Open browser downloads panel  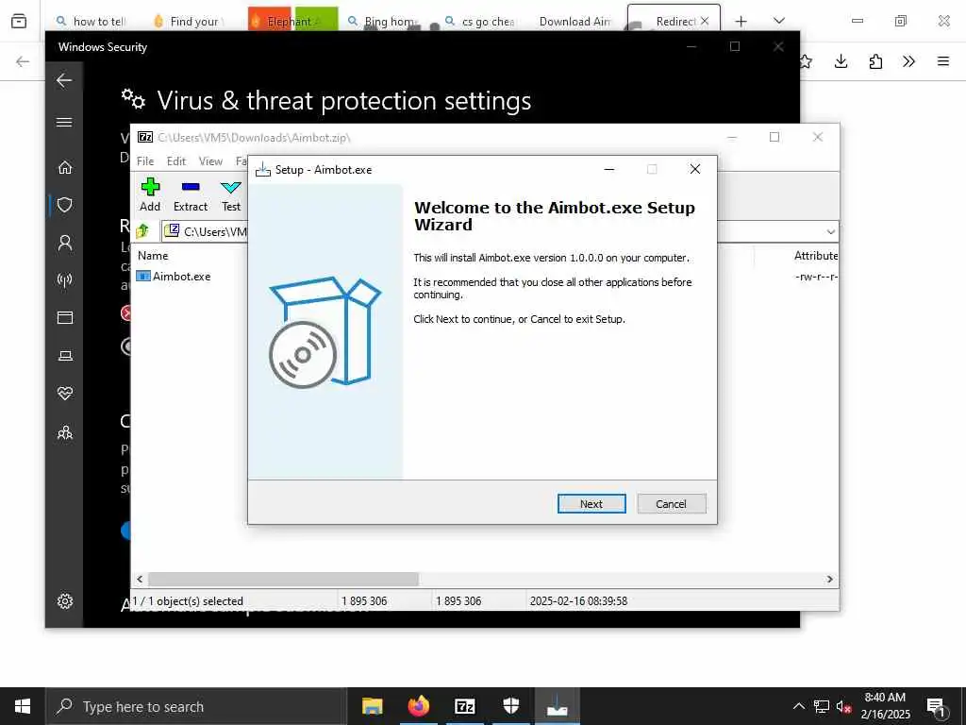pos(841,61)
